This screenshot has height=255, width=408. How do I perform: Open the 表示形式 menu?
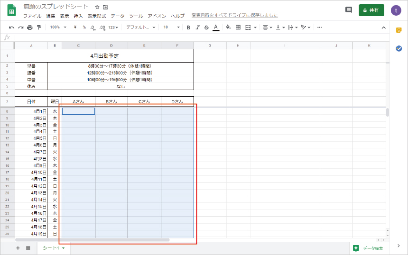pos(97,16)
